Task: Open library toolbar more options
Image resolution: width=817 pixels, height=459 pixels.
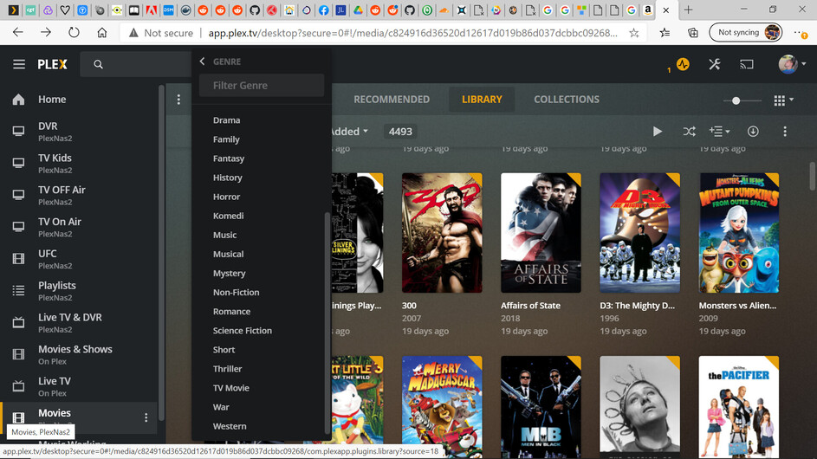Action: [785, 132]
